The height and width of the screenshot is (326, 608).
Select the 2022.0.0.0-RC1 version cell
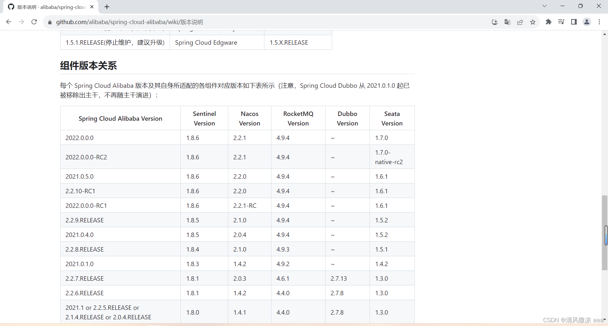(120, 206)
